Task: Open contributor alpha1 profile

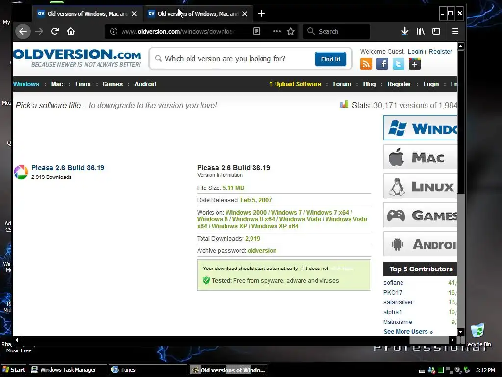Action: tap(392, 312)
